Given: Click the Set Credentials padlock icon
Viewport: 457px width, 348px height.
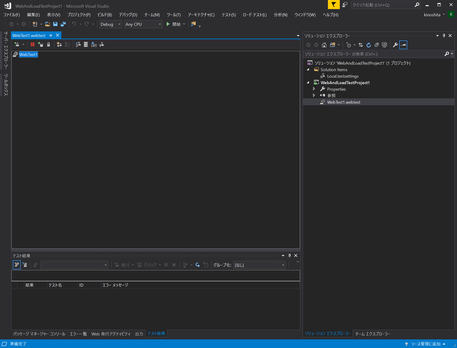Looking at the screenshot, I should 49,45.
